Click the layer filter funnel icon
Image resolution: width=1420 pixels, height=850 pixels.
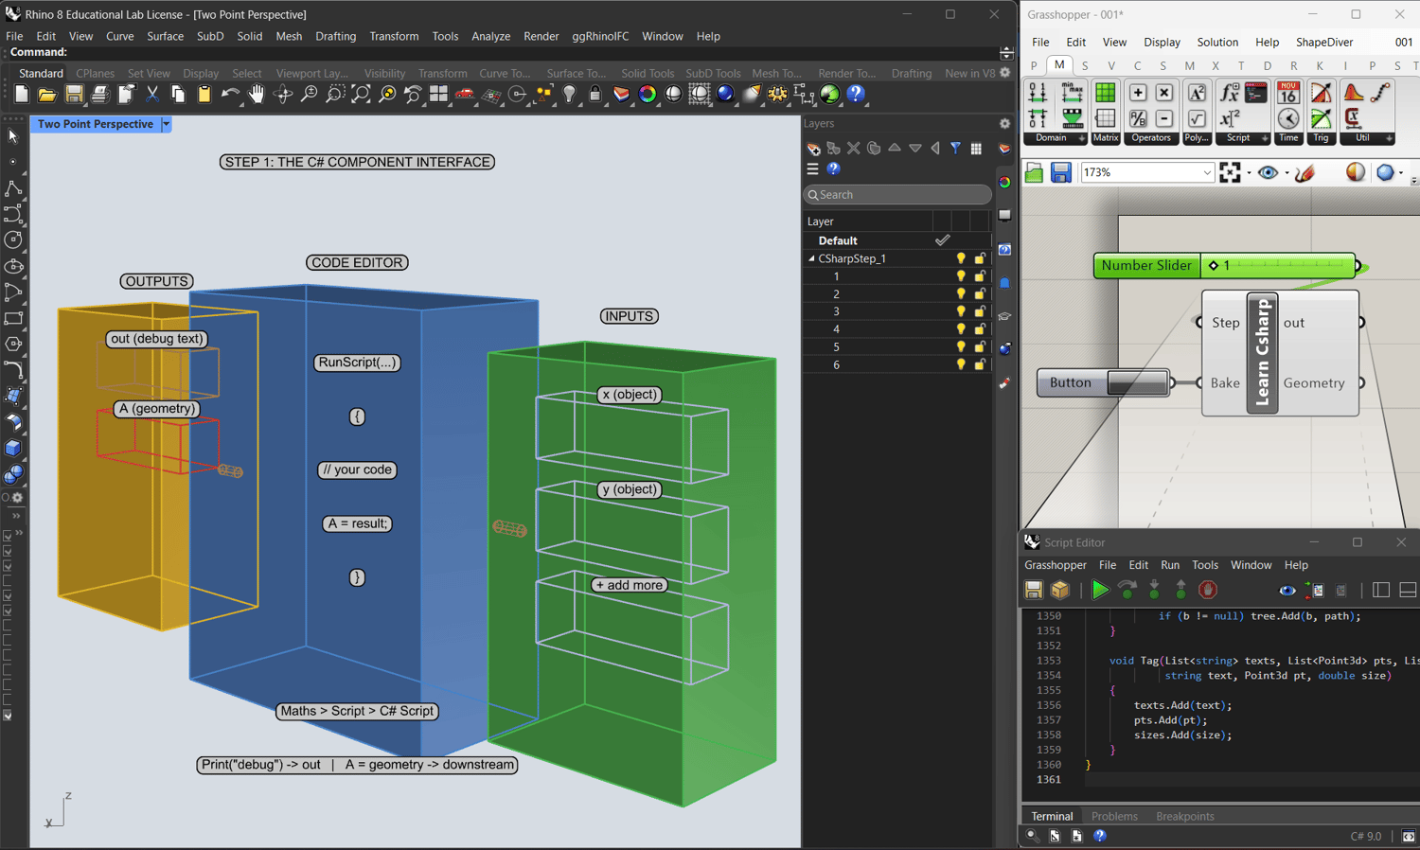[x=955, y=149]
